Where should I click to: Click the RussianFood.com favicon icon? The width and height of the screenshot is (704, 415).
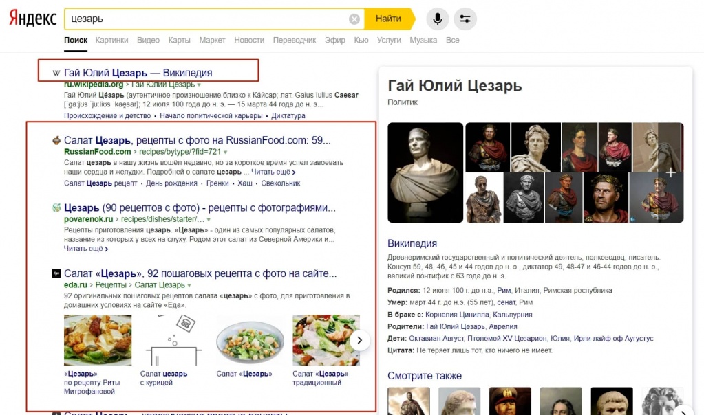pos(56,140)
